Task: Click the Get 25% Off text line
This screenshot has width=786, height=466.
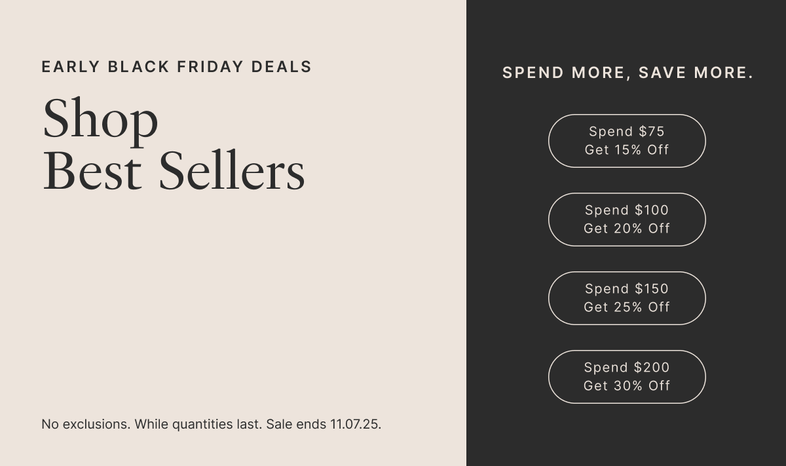Action: pyautogui.click(x=627, y=307)
